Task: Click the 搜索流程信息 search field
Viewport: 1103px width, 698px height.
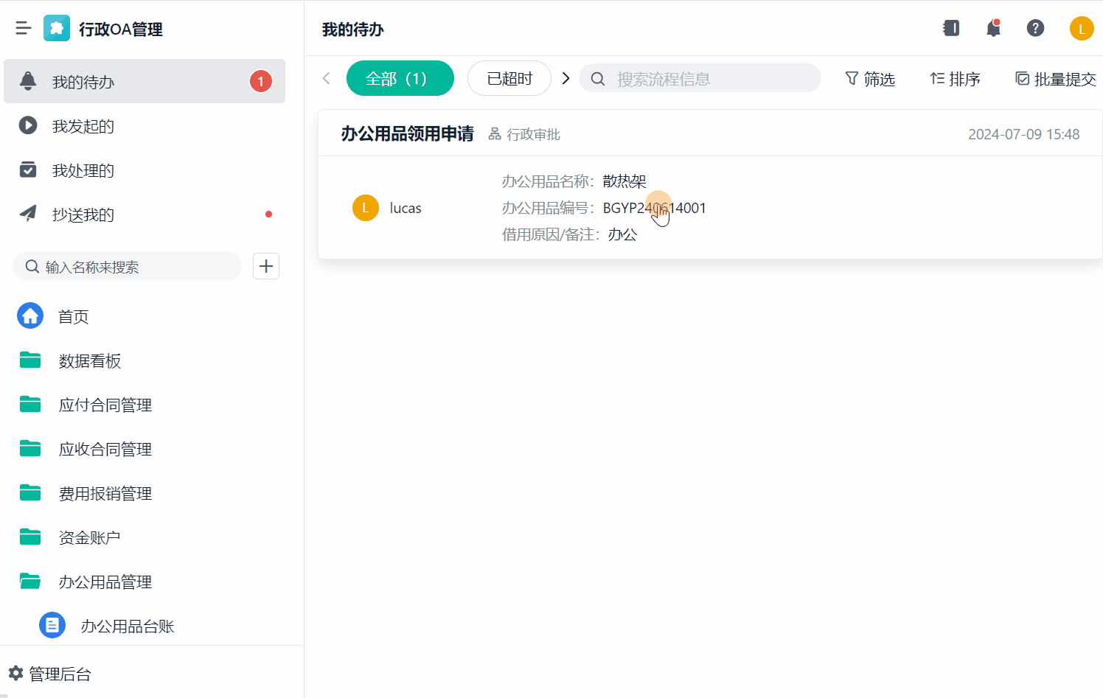Action: [x=708, y=79]
